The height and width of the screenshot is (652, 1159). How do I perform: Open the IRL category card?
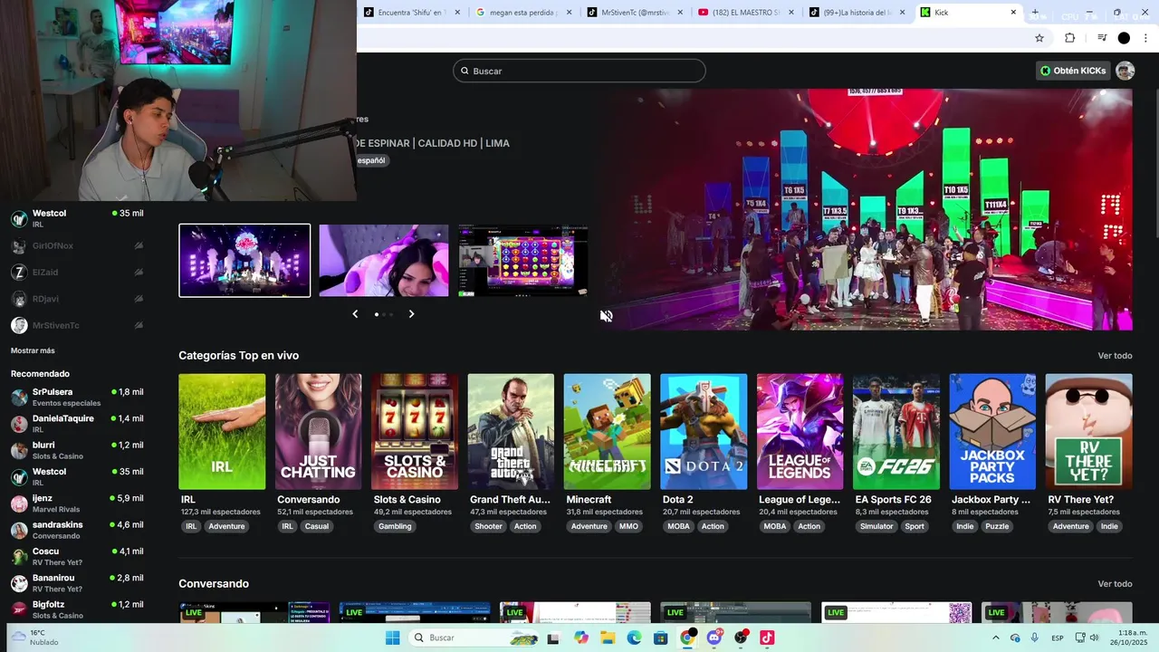pyautogui.click(x=222, y=432)
